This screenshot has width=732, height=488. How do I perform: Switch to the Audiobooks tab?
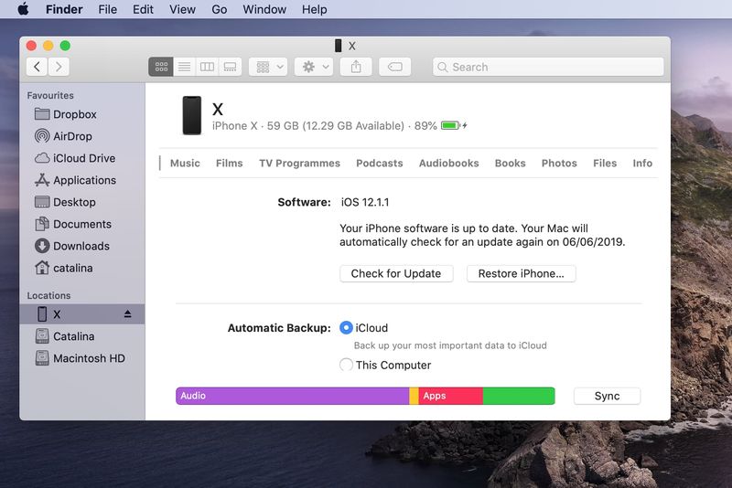(x=448, y=164)
